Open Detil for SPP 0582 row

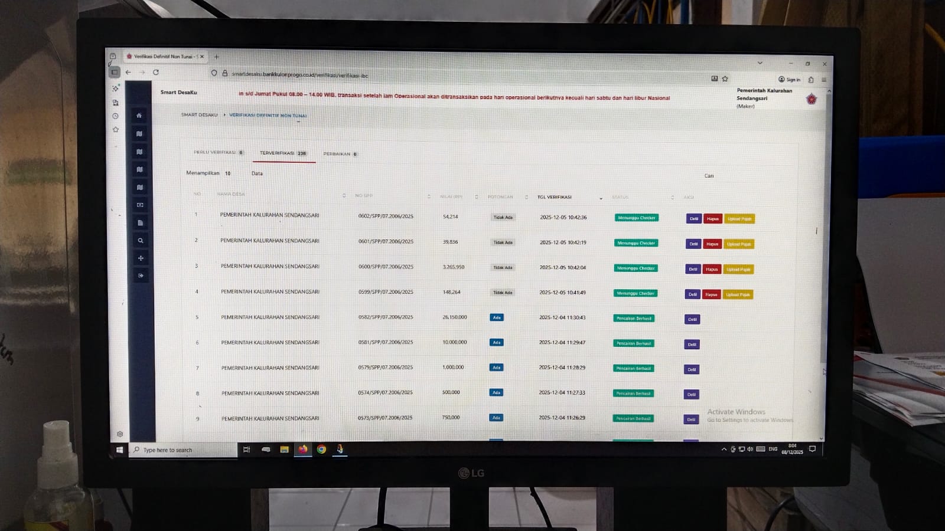(x=692, y=319)
